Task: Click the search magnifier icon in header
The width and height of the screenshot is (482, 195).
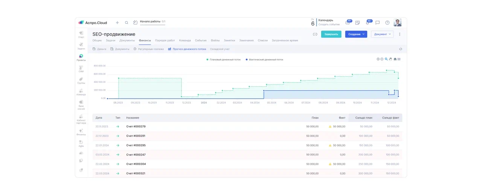Action: click(127, 23)
